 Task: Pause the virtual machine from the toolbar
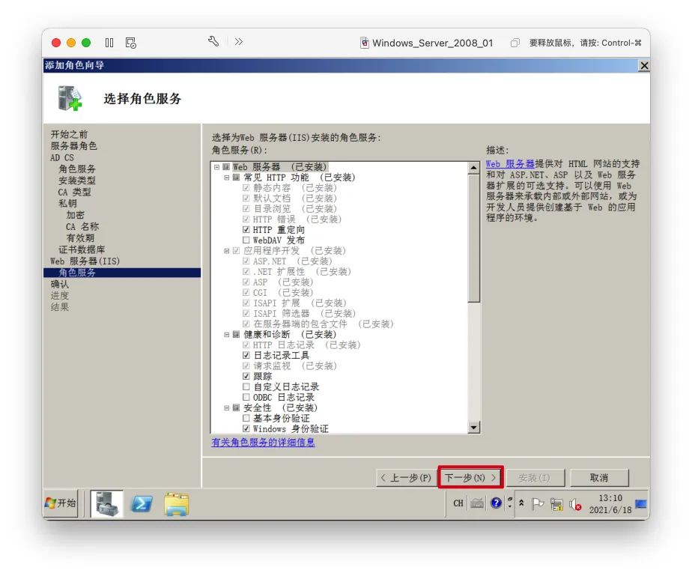point(109,43)
